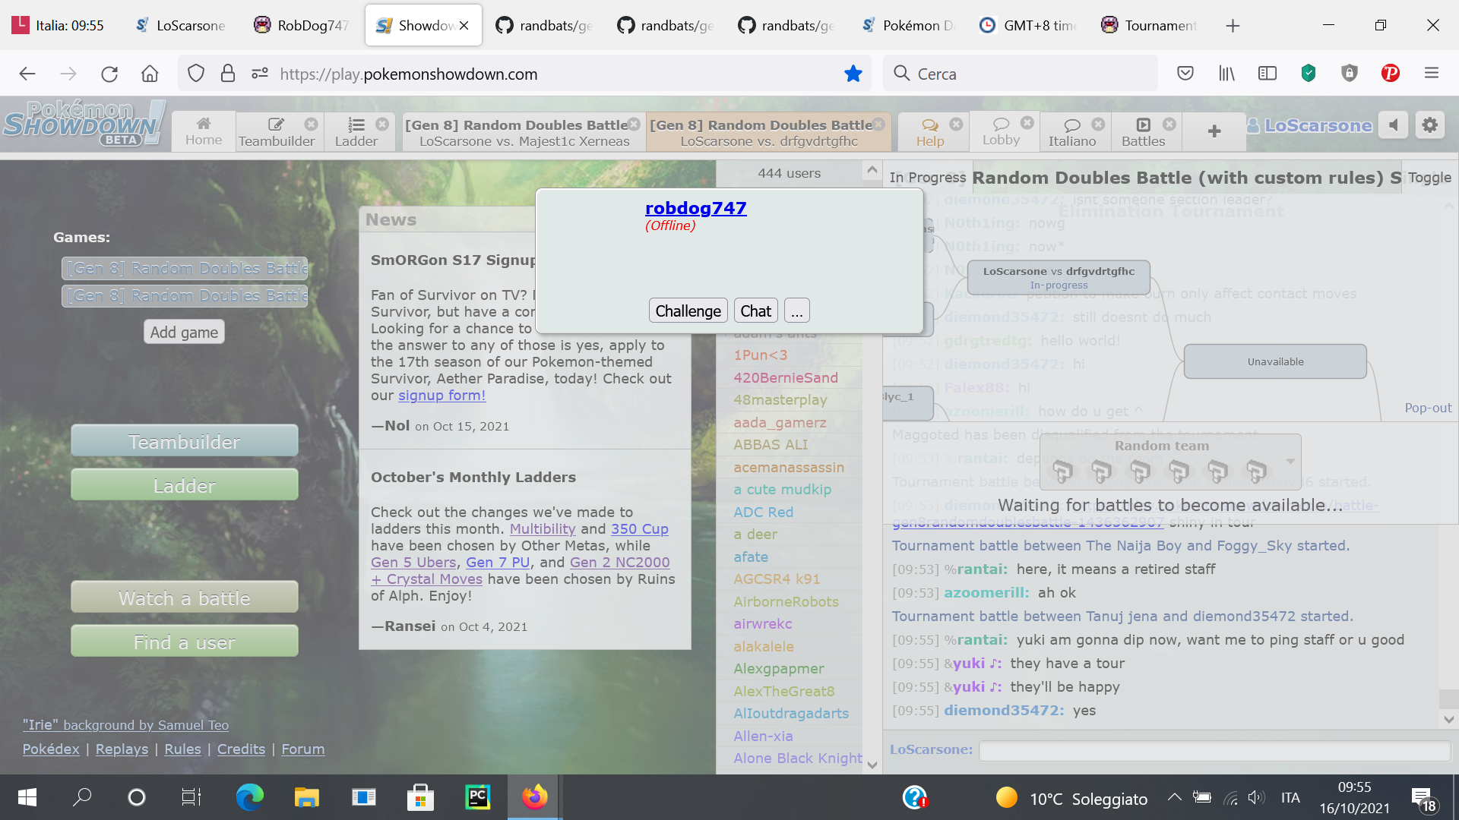1459x820 pixels.
Task: Close the Help tab
Action: point(956,124)
